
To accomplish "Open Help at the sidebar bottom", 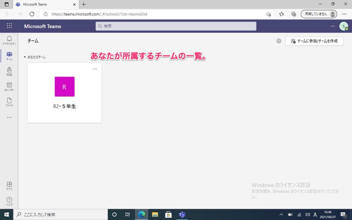I will click(9, 201).
